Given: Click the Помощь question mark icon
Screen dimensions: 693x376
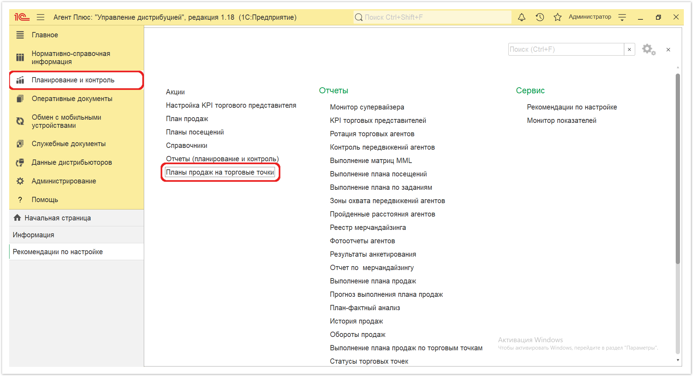Looking at the screenshot, I should click(x=20, y=200).
